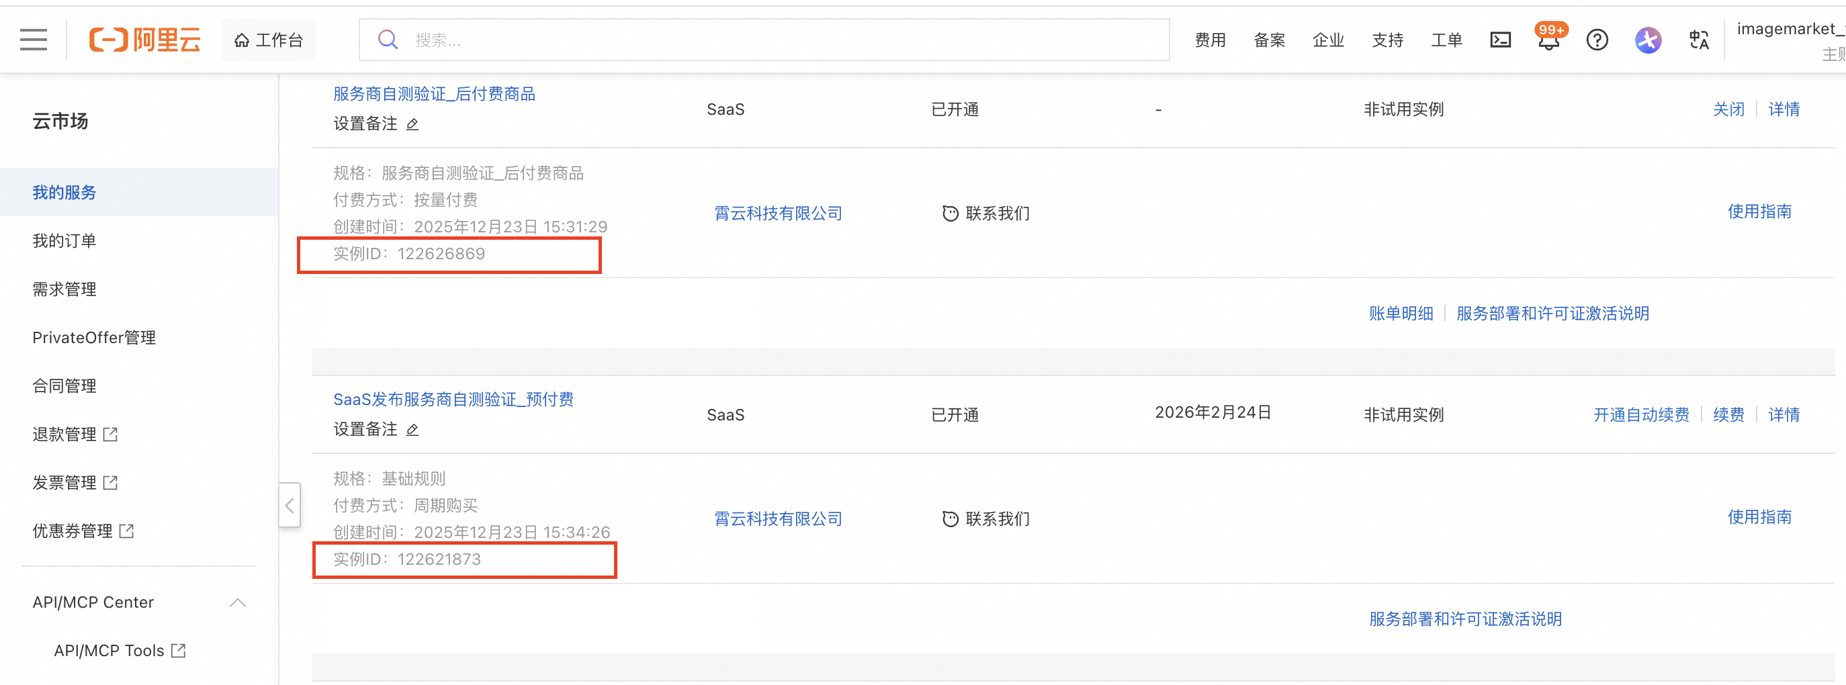Screen dimensions: 1846x685
Task: Go to 合同管理 in sidebar
Action: 64,386
